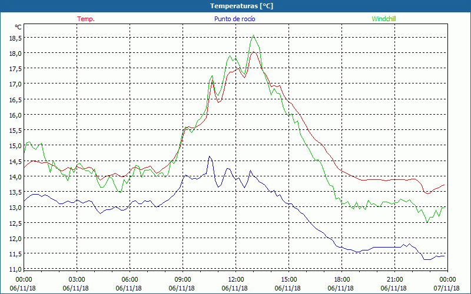Click the 13,5 y-axis value
Viewport: 471px width, 294px height.
15,192
